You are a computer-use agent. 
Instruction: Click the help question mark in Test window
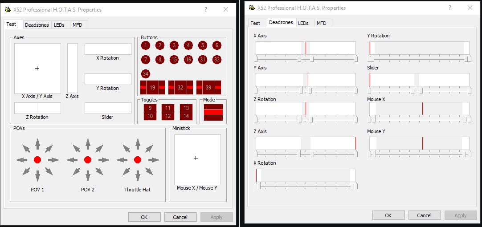[x=206, y=9]
